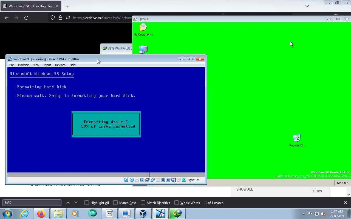The height and width of the screenshot is (219, 351).
Task: Switch to Firefox in the taskbar
Action: pos(41,214)
